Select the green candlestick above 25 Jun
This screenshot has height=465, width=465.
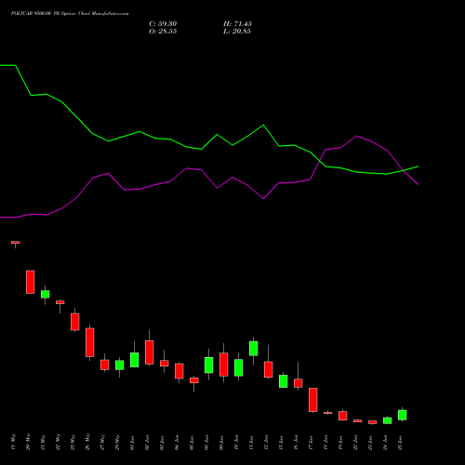click(403, 415)
